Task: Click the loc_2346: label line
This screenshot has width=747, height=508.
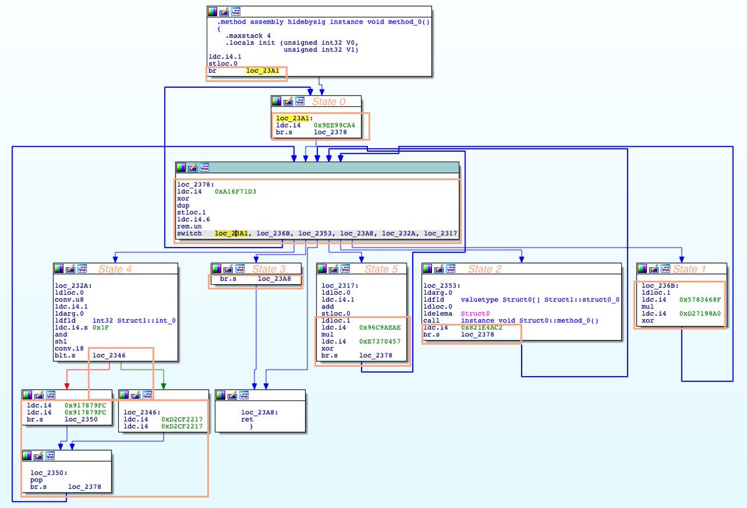Action: click(x=143, y=412)
